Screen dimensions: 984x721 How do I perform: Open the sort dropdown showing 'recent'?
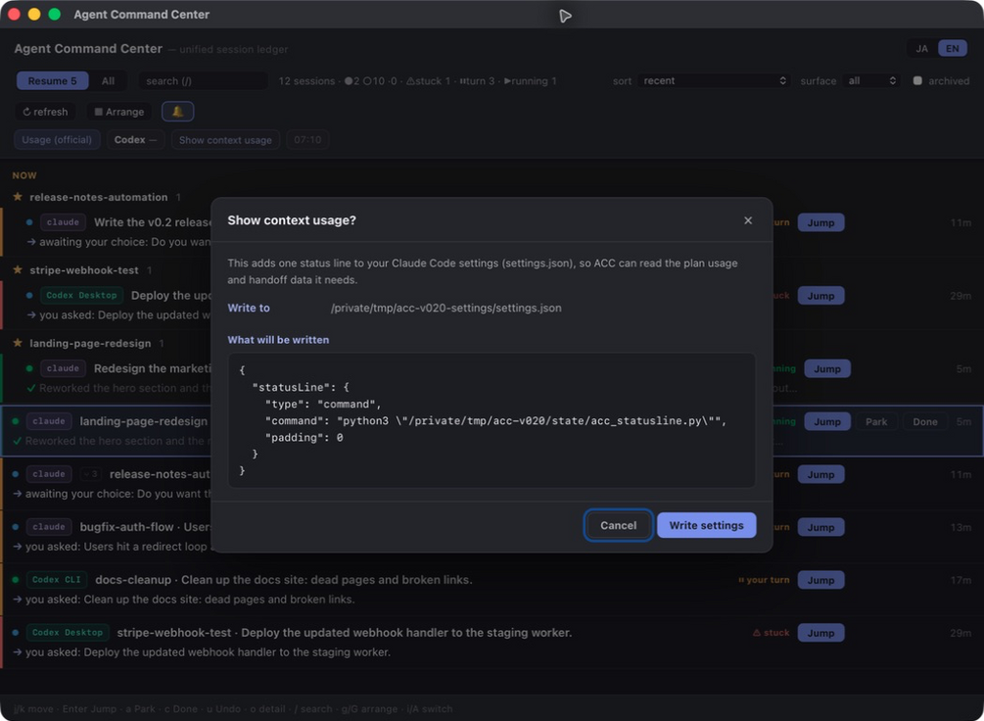point(714,81)
